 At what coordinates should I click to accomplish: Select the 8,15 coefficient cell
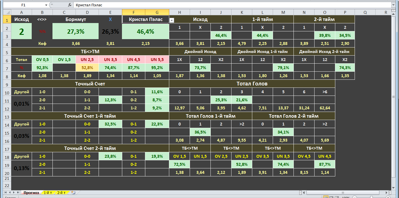tap(304, 173)
